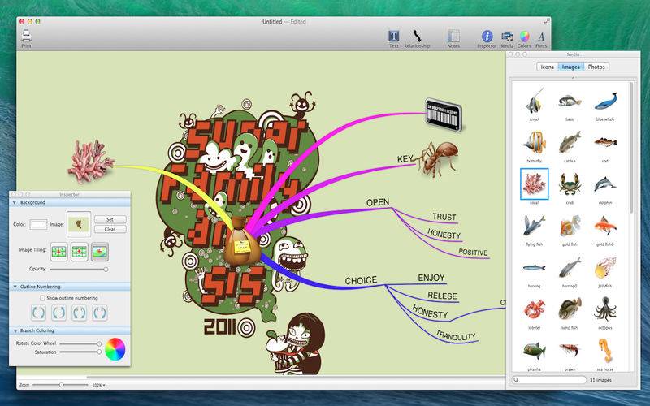Image resolution: width=650 pixels, height=406 pixels.
Task: Click the branch color wheel
Action: pyautogui.click(x=115, y=349)
